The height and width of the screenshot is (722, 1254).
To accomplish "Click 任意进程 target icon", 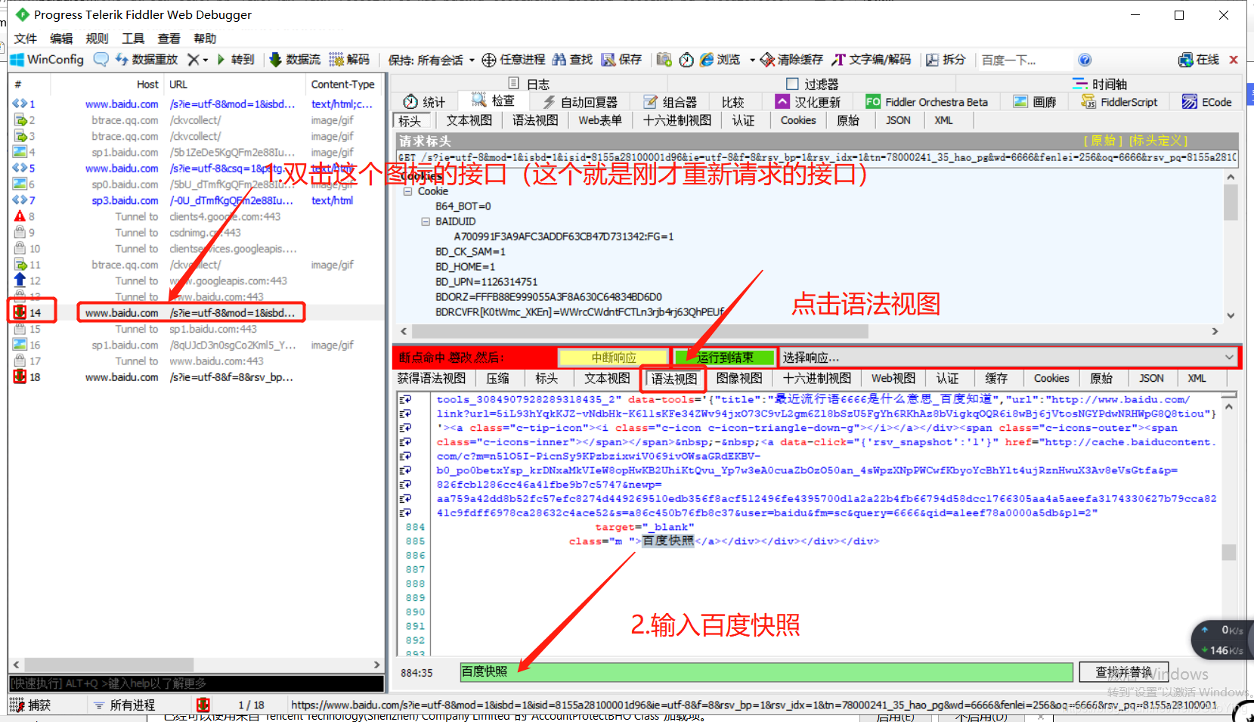I will coord(488,60).
